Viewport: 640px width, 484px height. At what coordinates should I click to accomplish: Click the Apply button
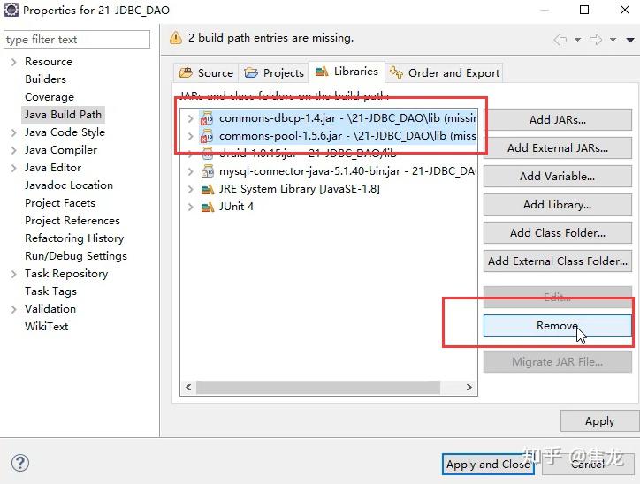[599, 420]
